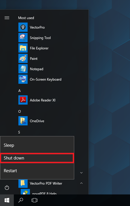Expand the folder with the down chevron
Viewport: 130px width, 206px height.
[x=81, y=173]
